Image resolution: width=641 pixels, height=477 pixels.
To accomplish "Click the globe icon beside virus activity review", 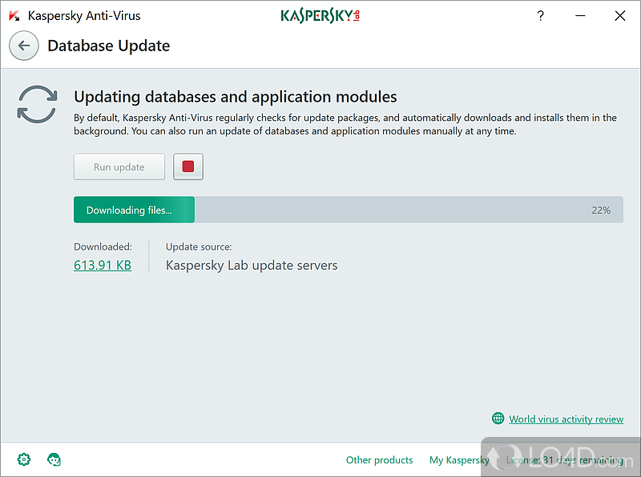I will [x=498, y=419].
